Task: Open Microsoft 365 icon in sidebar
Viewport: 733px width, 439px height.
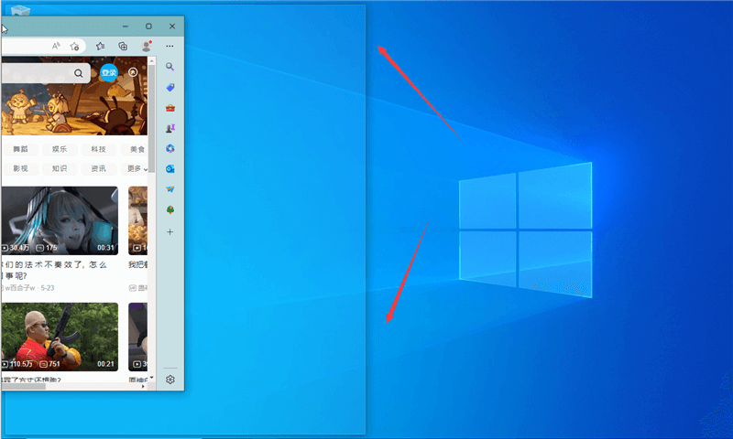Action: point(170,149)
